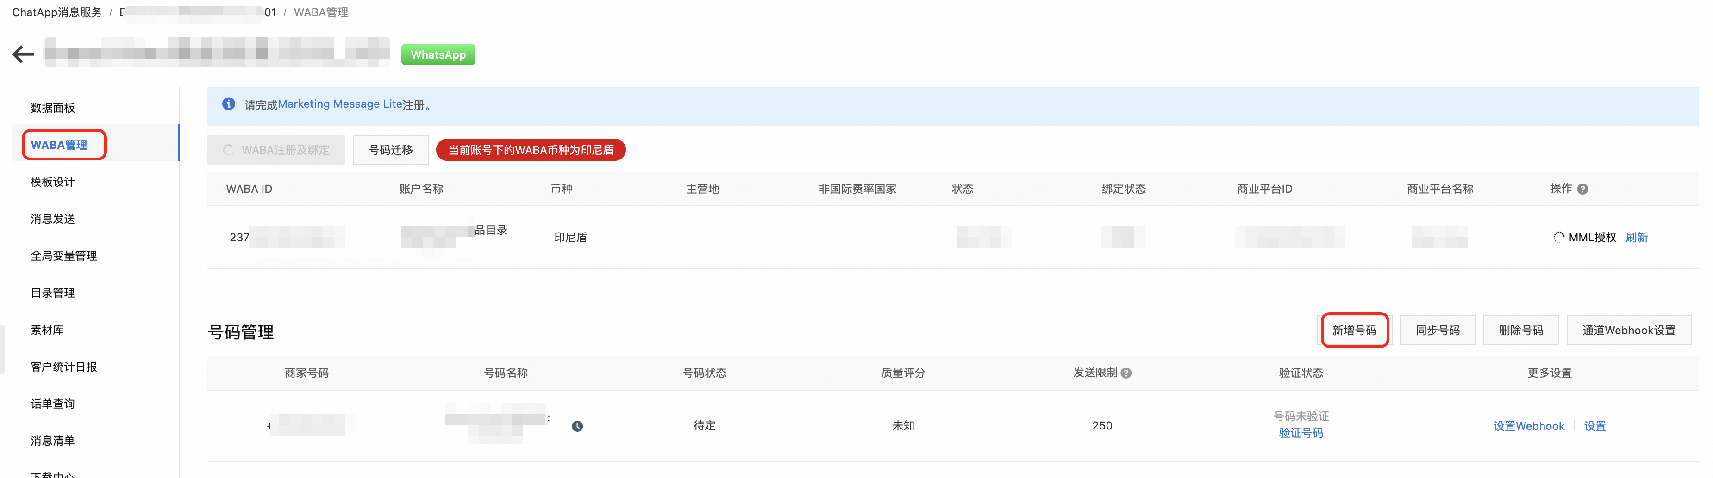The width and height of the screenshot is (1713, 478).
Task: Open 模板设计 in the sidebar
Action: (52, 182)
